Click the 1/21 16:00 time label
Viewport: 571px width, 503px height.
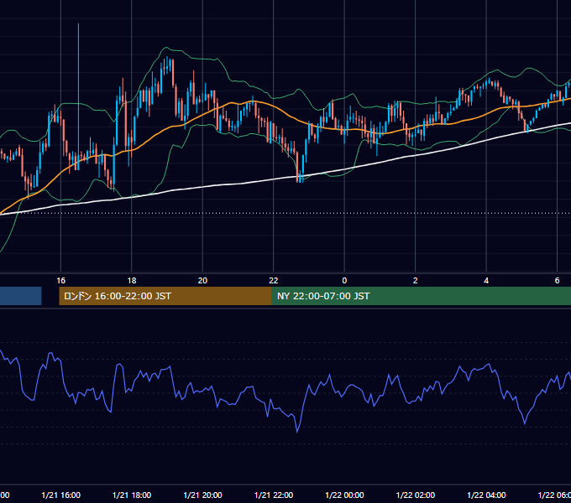(60, 495)
